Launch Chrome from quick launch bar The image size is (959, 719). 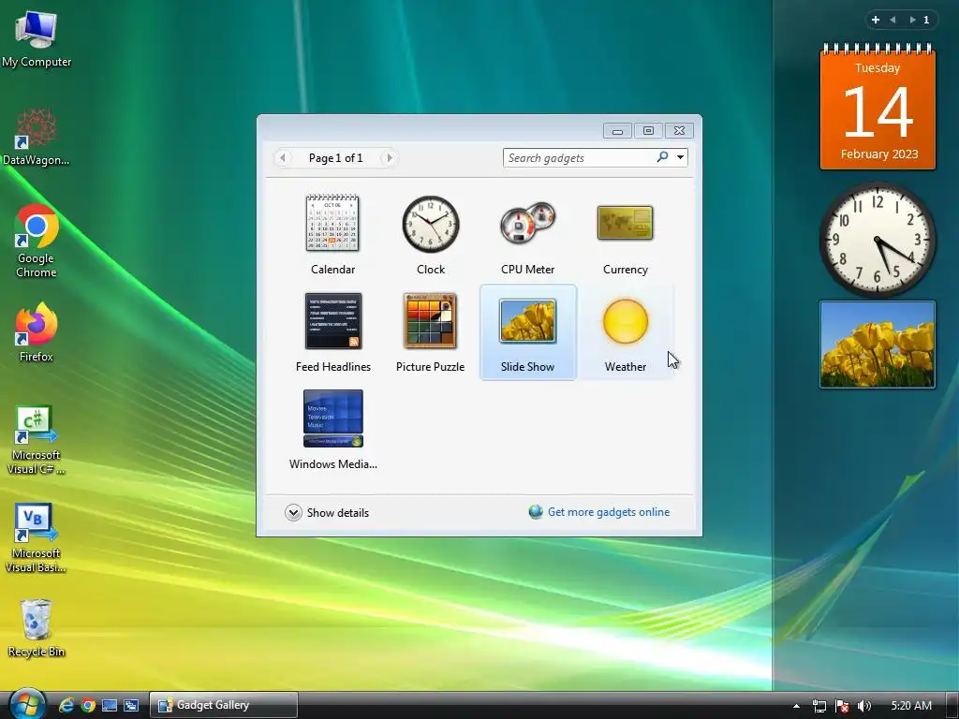[88, 706]
